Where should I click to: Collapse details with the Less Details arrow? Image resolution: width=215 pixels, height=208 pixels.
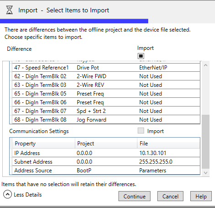pos(7,194)
